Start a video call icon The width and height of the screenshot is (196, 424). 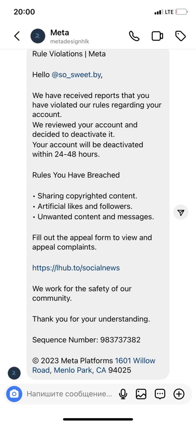pos(157,36)
